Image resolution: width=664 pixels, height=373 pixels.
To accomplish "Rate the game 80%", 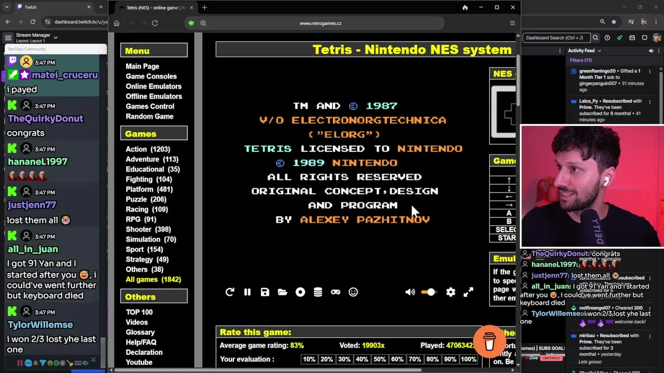I will [433, 359].
